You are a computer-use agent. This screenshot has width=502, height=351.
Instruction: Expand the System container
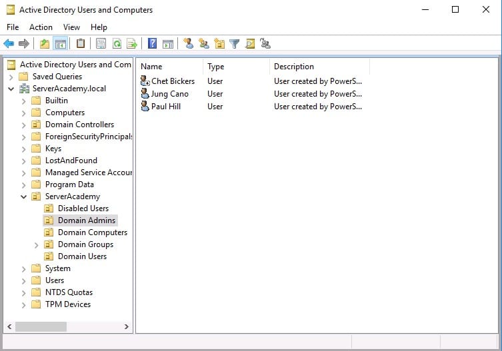[23, 269]
